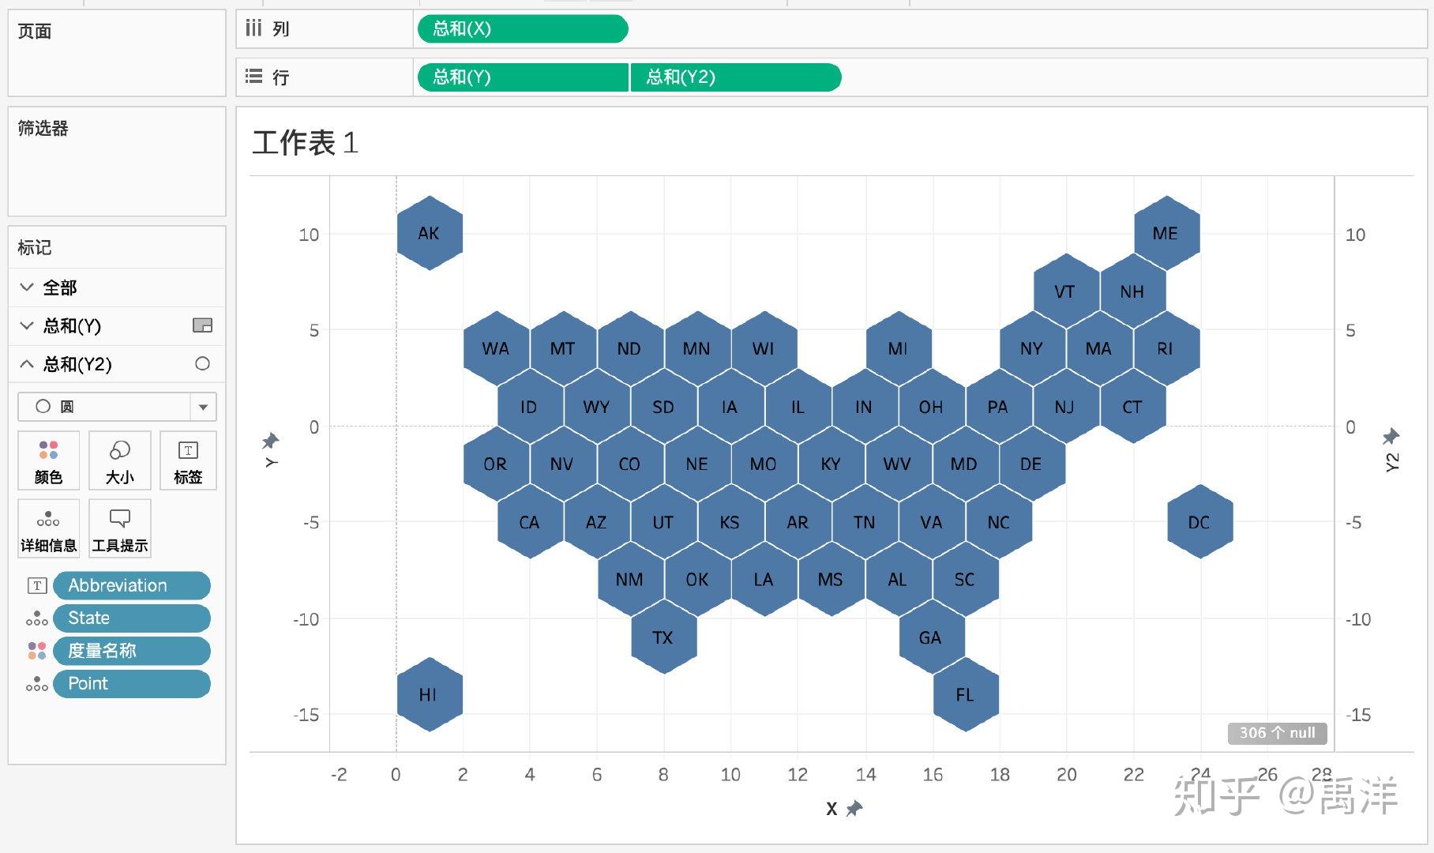
Task: Click the Y axis title on left
Action: (x=271, y=462)
